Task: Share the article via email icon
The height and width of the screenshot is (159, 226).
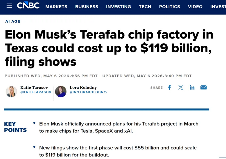Action: (204, 87)
